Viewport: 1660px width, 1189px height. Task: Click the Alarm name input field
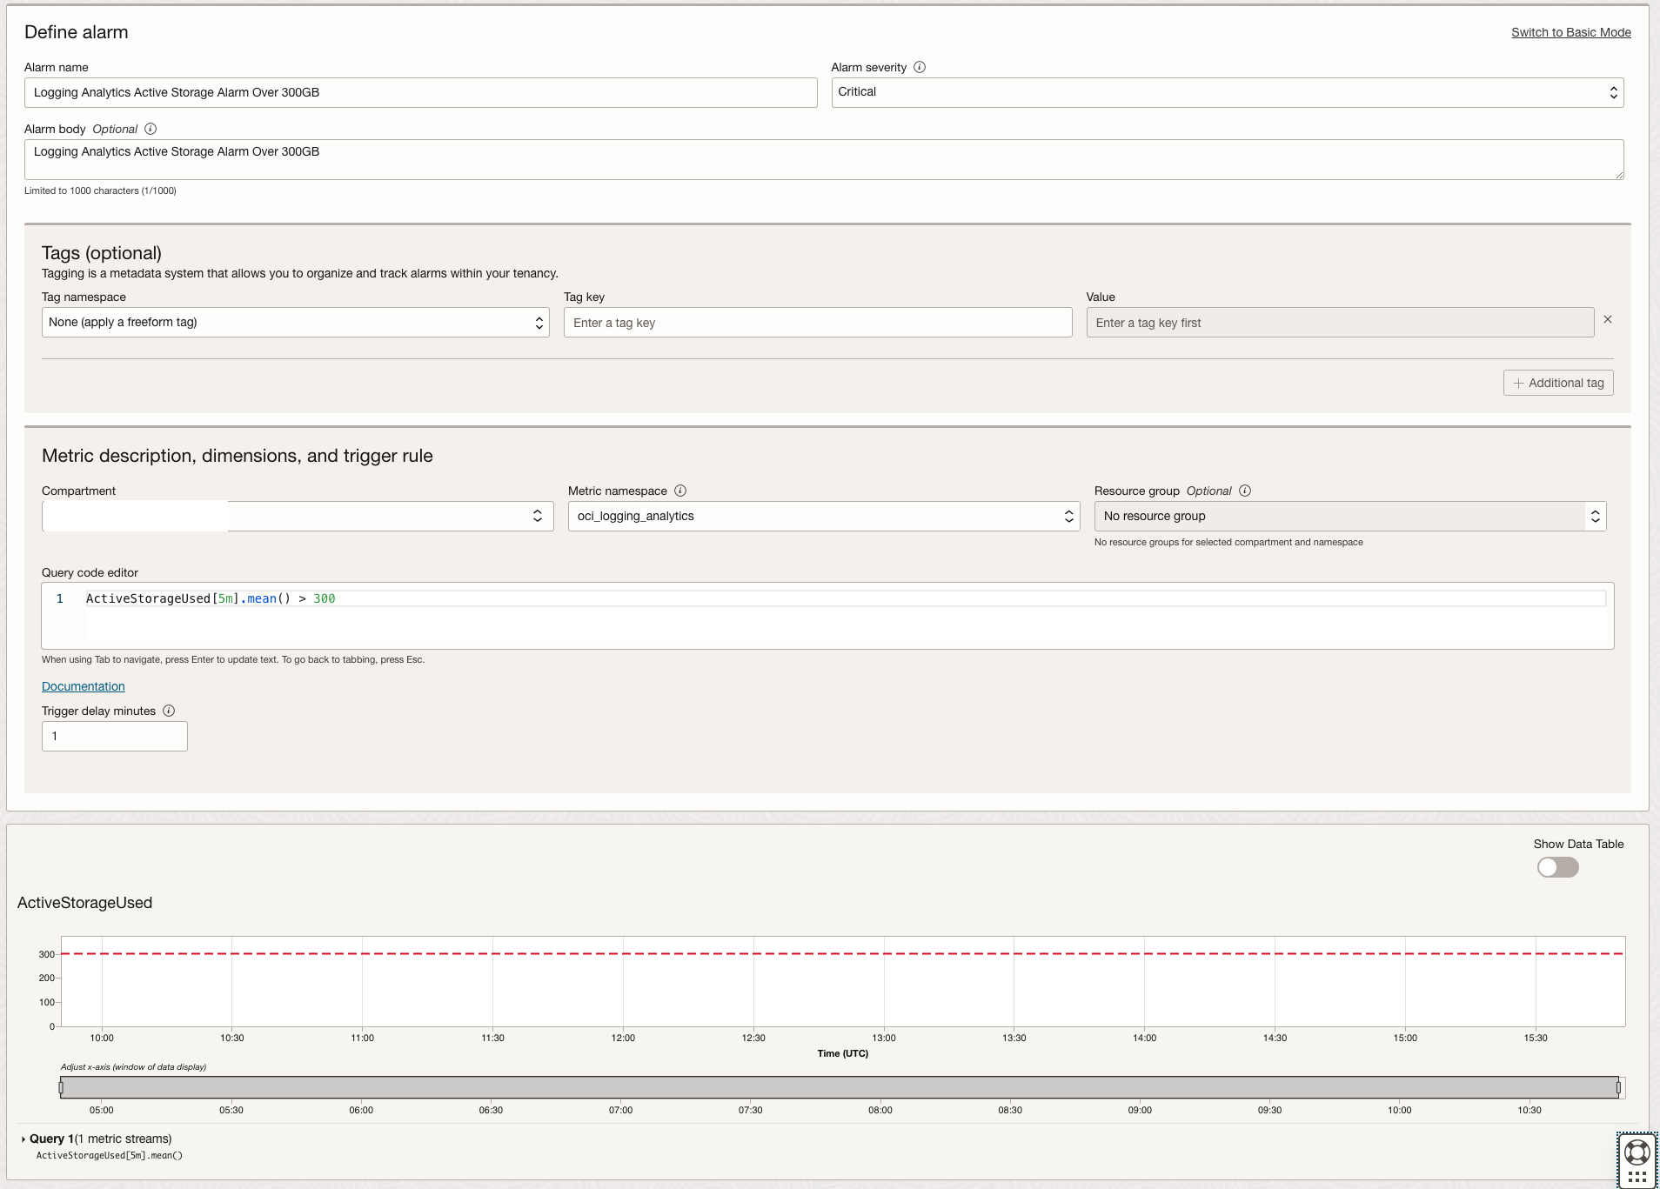(420, 92)
